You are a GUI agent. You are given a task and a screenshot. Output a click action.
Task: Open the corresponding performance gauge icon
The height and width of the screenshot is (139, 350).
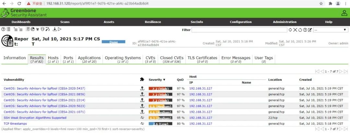(x=47, y=29)
